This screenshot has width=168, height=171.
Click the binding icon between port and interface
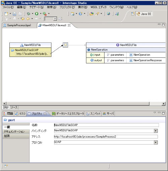(66, 45)
